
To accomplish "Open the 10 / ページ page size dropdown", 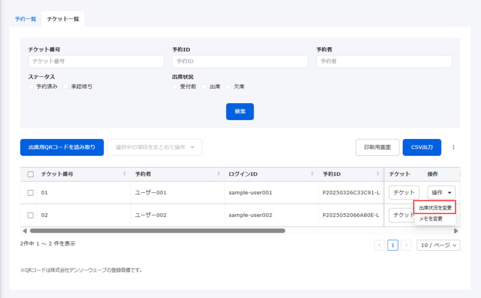I will (438, 245).
